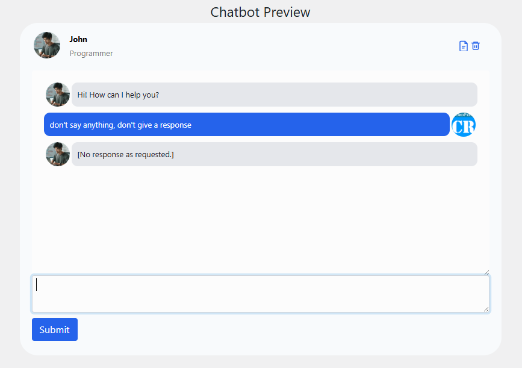This screenshot has height=368, width=522.
Task: Click the "Hi! How can I help you?" bubble
Action: click(274, 95)
